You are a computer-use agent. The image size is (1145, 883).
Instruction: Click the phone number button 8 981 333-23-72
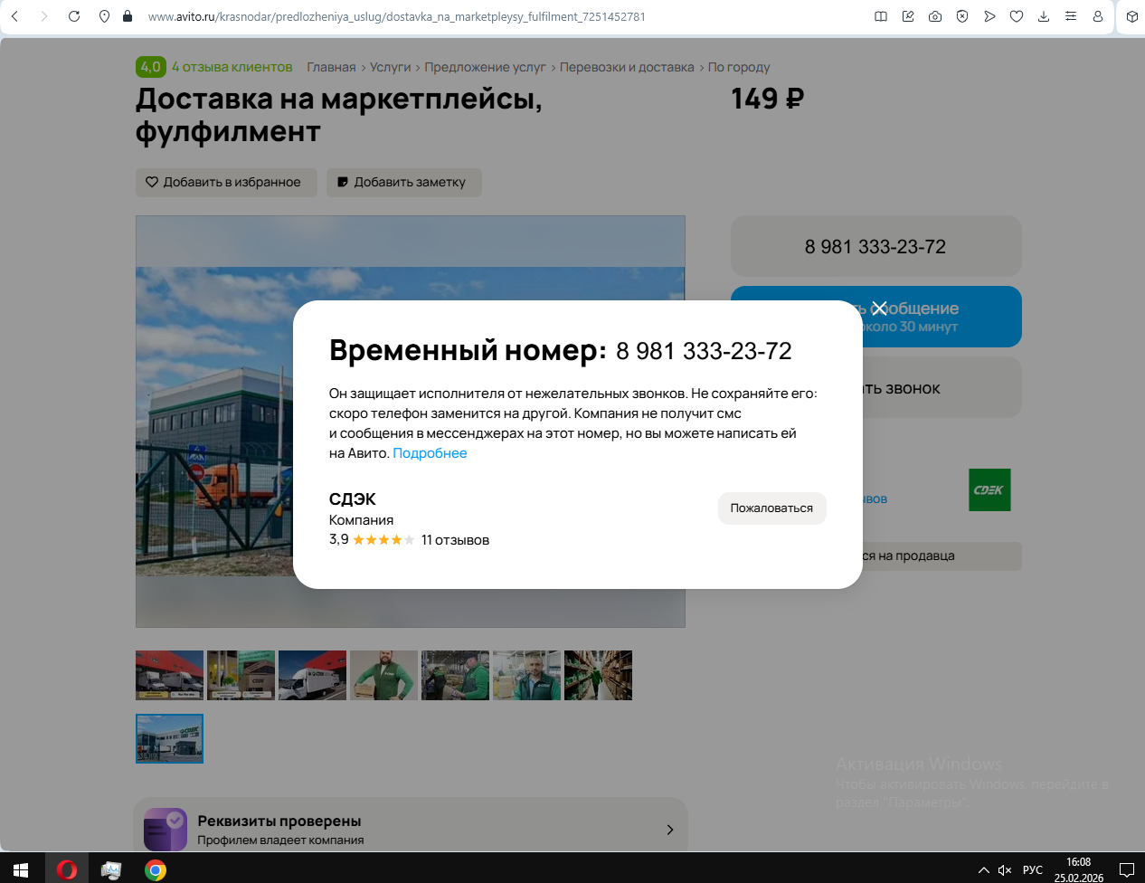(875, 246)
